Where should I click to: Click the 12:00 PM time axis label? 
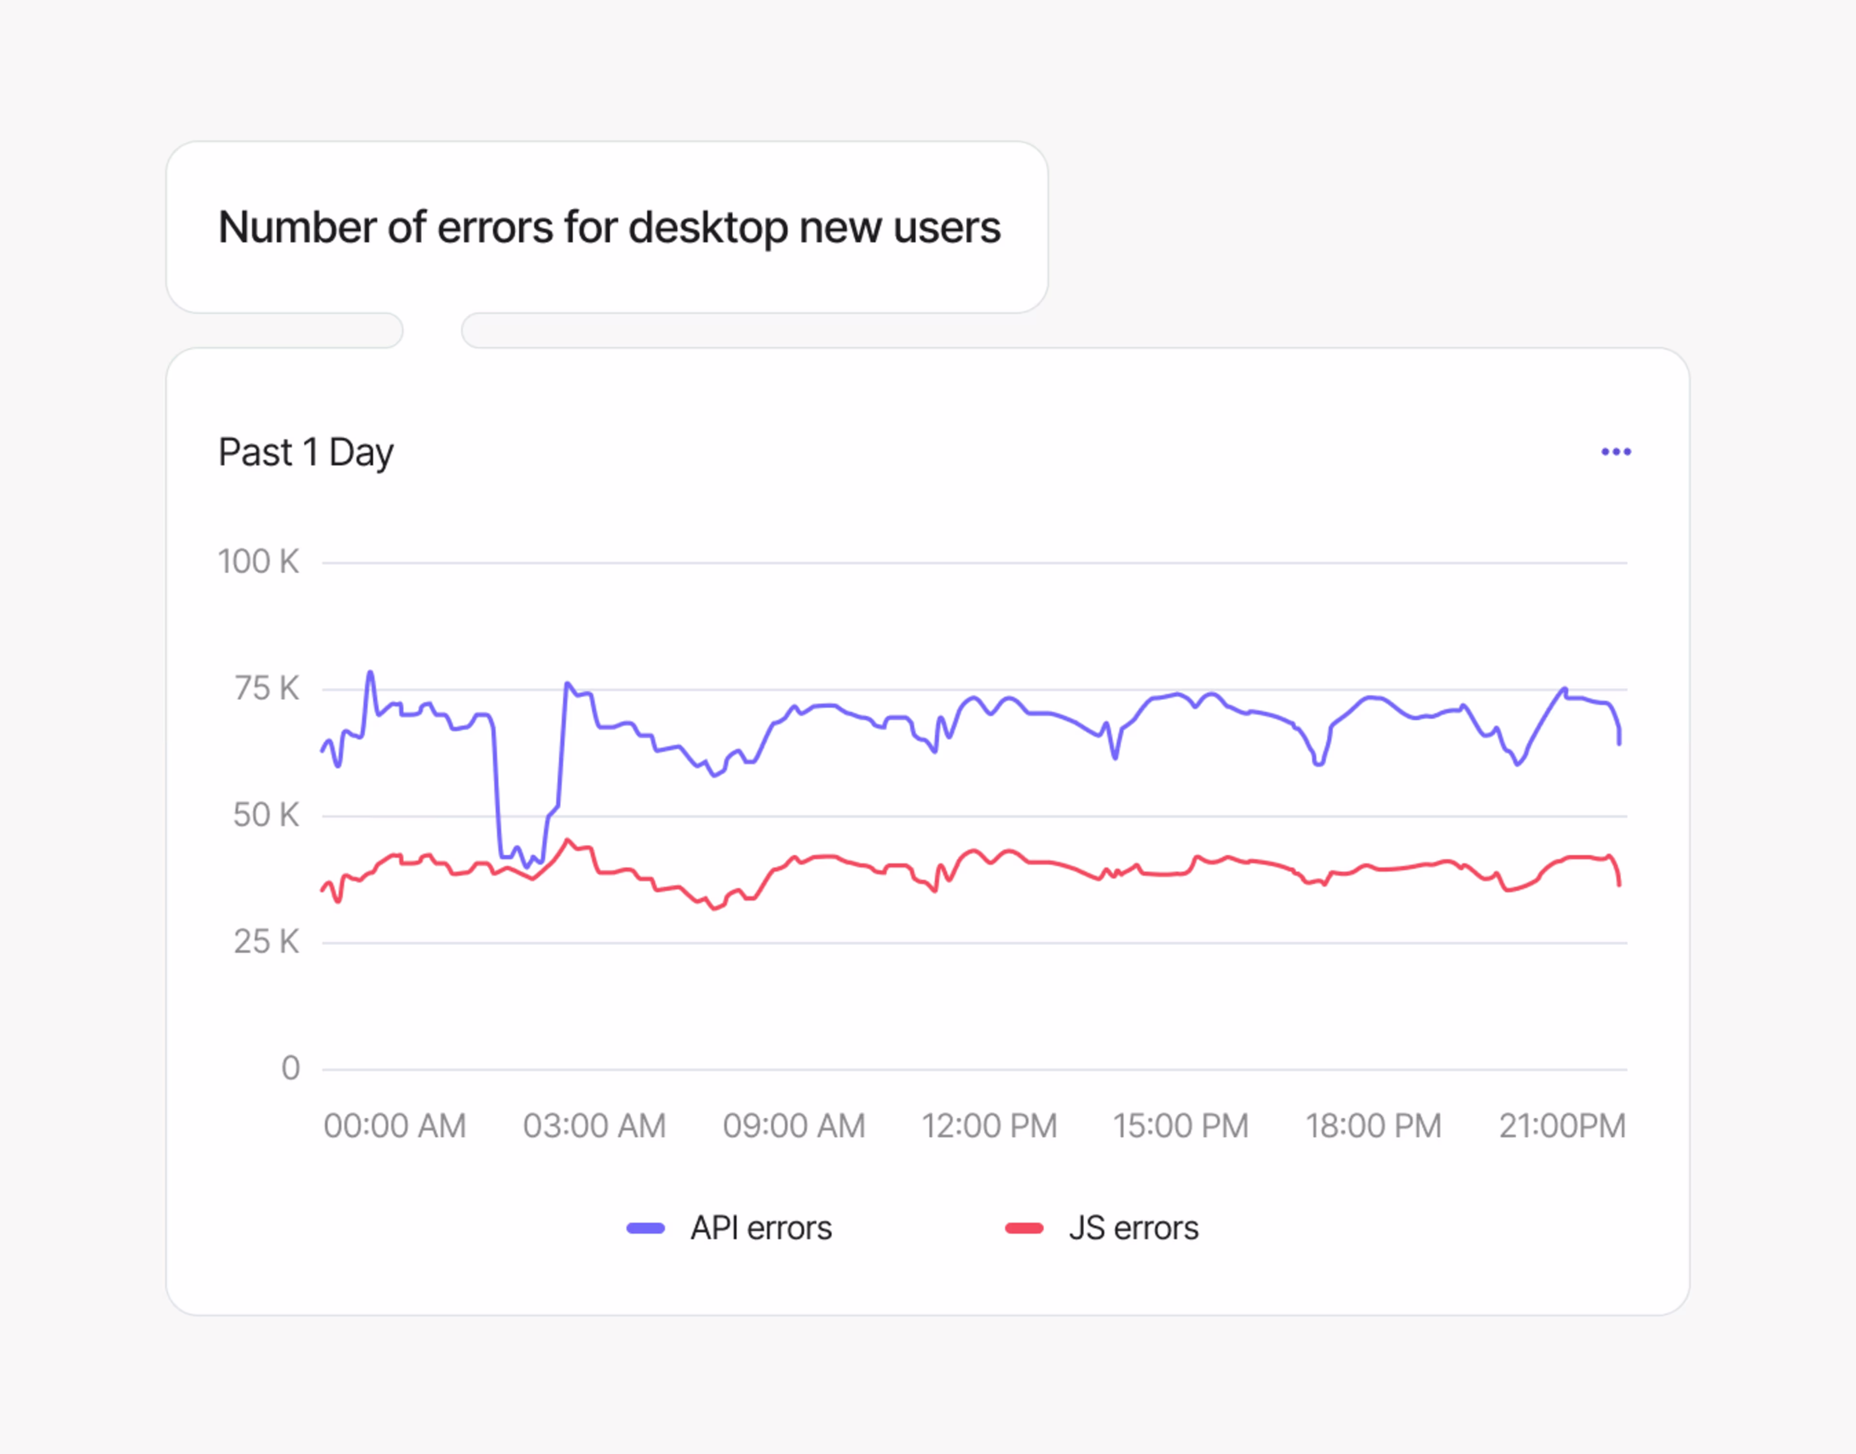click(989, 1126)
